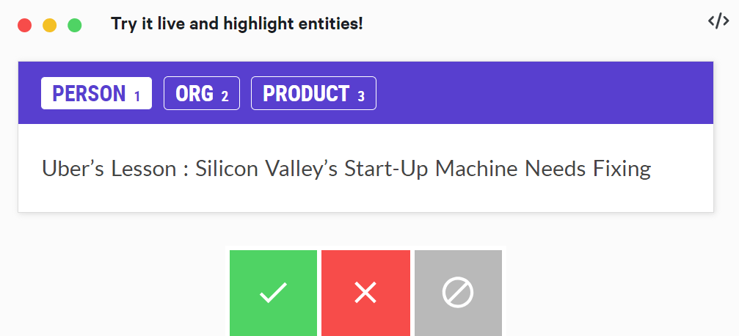The height and width of the screenshot is (336, 739).
Task: Select the word "Valley's" in the sentence
Action: point(299,169)
